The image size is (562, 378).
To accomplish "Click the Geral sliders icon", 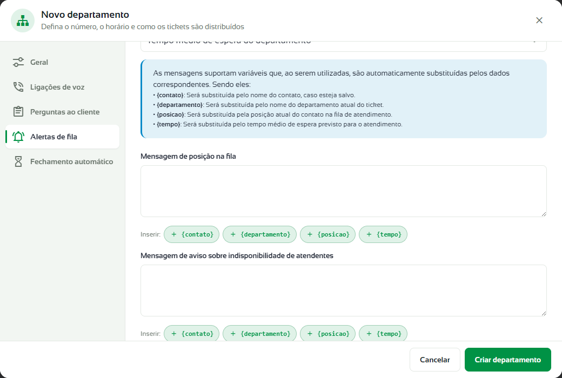I will click(18, 62).
